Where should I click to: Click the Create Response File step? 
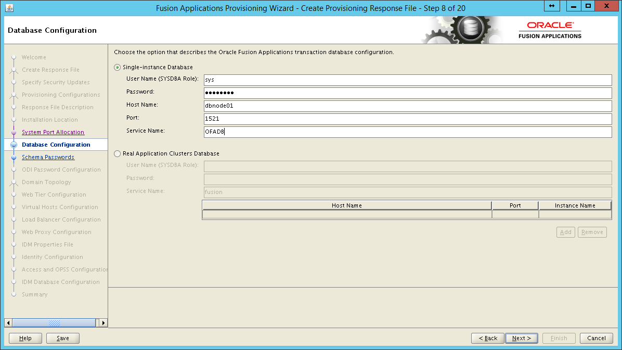[x=50, y=70]
